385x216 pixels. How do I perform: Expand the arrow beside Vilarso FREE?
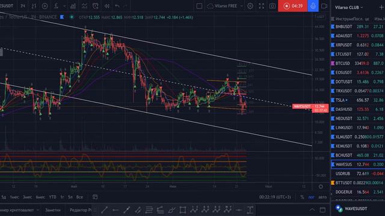coord(242,6)
